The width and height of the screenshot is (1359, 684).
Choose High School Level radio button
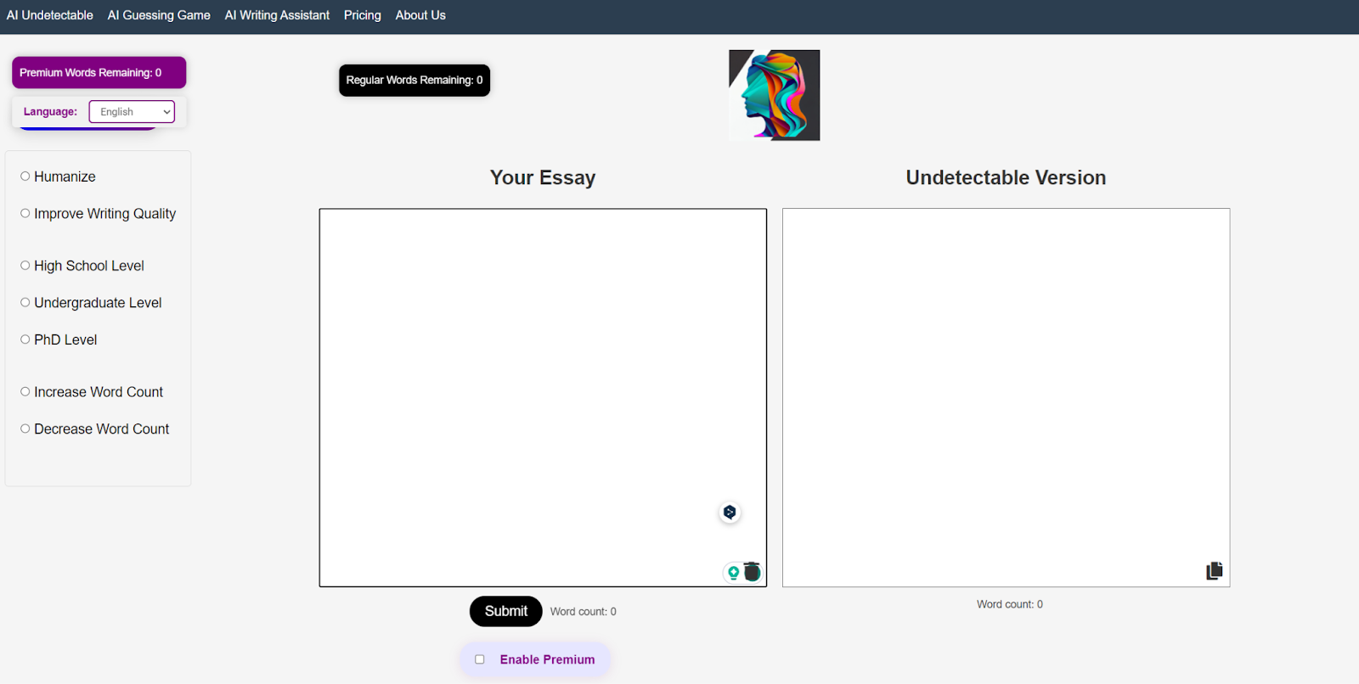pos(25,266)
